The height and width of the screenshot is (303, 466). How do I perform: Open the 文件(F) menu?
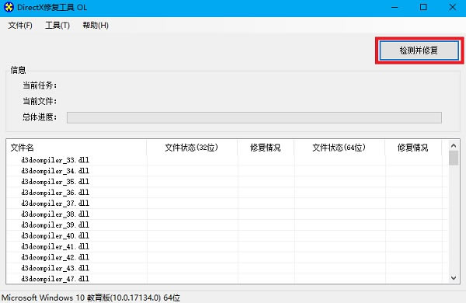click(20, 26)
